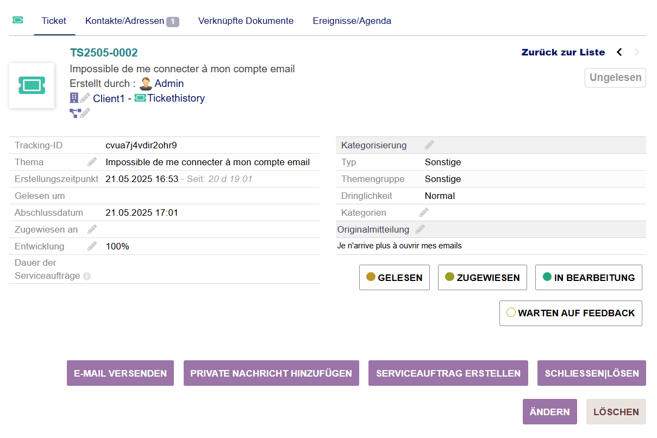Viewport: 657px width, 438px height.
Task: Edit the Zugewiesen an field pencil icon
Action: 92,229
